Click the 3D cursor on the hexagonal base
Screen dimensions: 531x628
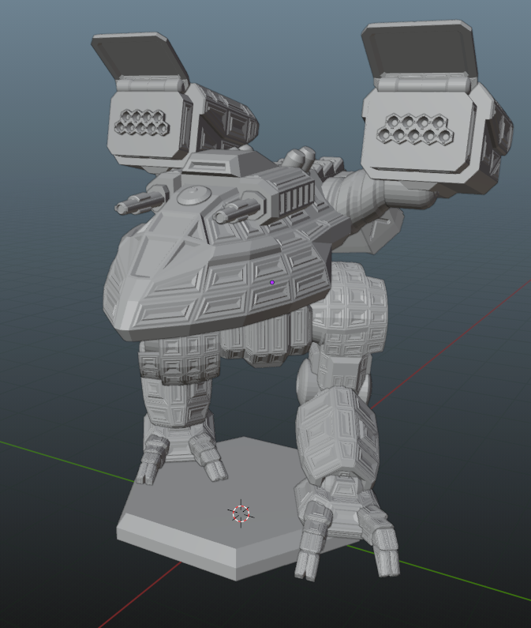coord(241,513)
